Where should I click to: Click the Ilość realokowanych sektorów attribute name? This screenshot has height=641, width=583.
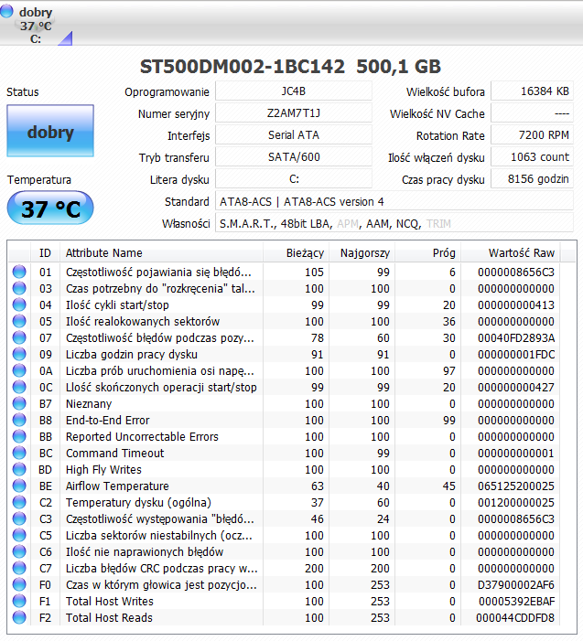point(143,321)
